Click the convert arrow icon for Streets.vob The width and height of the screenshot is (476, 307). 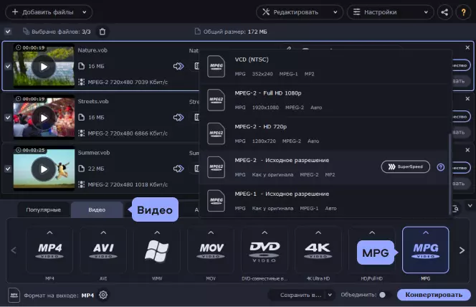tap(178, 118)
